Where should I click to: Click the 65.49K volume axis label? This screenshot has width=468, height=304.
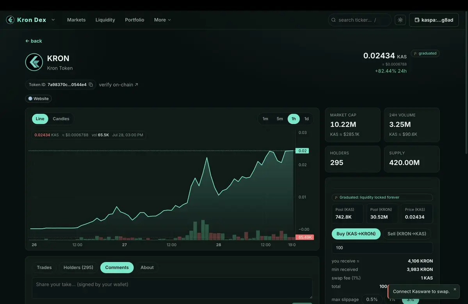click(304, 237)
